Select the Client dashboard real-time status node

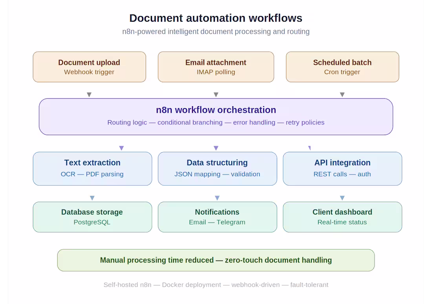[342, 217]
